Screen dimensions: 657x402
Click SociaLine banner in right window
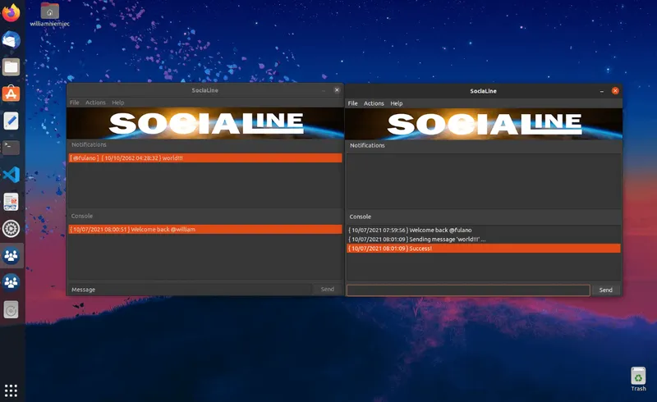tap(484, 124)
